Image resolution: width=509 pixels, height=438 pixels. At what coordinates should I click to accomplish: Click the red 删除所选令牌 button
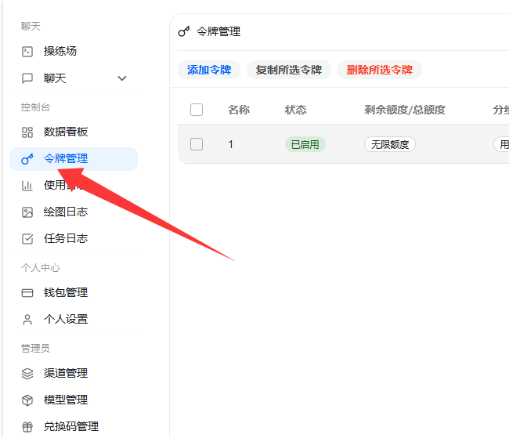pyautogui.click(x=380, y=70)
